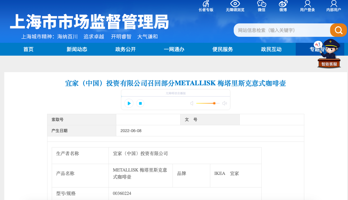This screenshot has height=200, width=348.
Task: Click the 品牌 label cell
Action: coord(191,175)
